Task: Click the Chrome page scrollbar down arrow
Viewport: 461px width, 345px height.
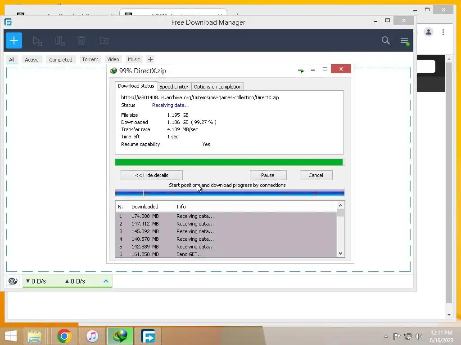Action: [x=449, y=315]
